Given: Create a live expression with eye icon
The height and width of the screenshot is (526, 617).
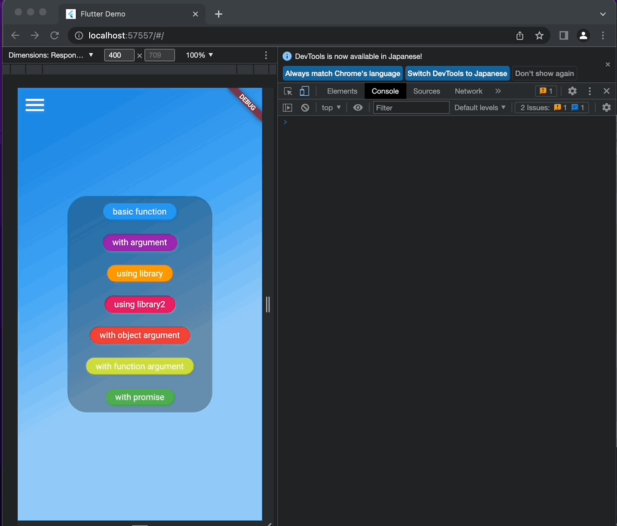Looking at the screenshot, I should pos(358,108).
